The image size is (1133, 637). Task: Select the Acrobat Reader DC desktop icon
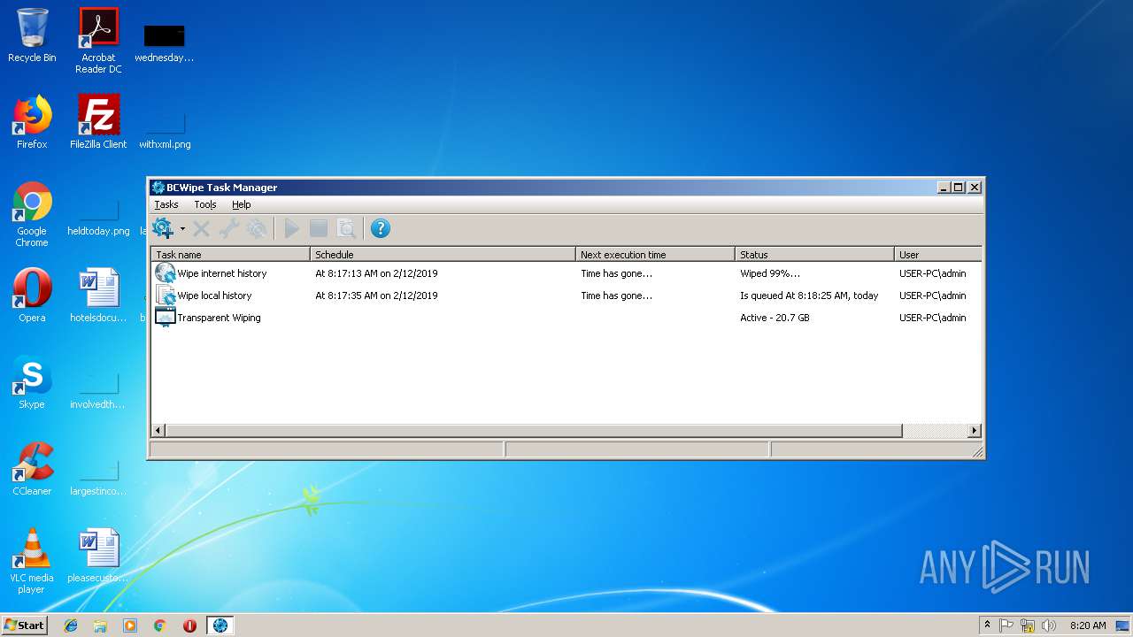click(x=98, y=41)
